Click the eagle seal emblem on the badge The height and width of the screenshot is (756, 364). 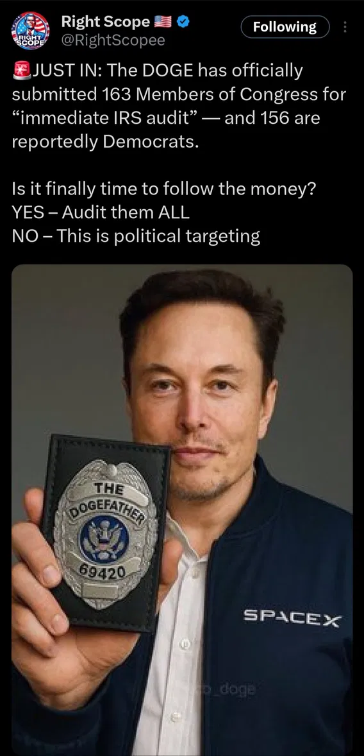(104, 538)
